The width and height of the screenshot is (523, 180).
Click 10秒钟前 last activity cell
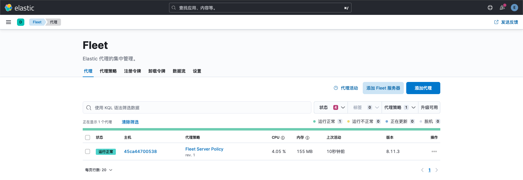[x=336, y=151]
